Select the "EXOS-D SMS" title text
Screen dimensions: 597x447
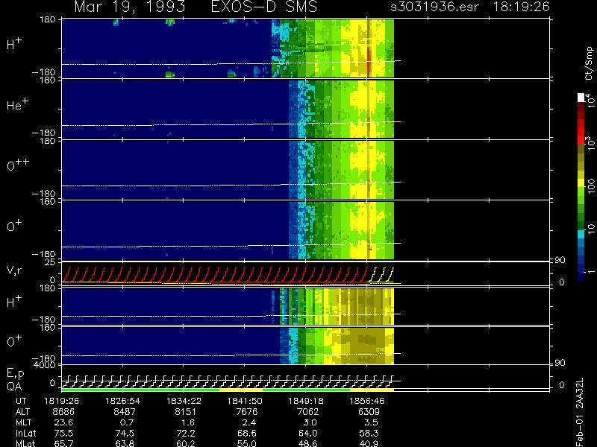coord(264,7)
